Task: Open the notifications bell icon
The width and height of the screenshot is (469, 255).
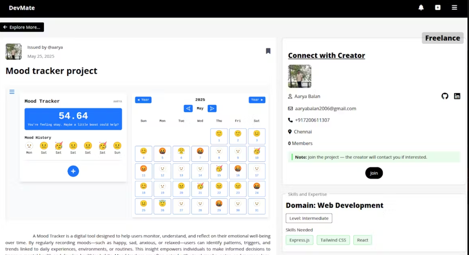Action: tap(421, 7)
